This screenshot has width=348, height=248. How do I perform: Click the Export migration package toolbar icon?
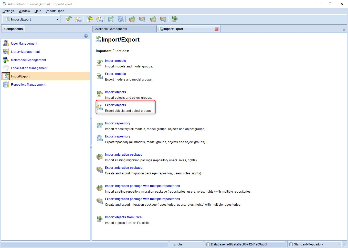pos(142,19)
